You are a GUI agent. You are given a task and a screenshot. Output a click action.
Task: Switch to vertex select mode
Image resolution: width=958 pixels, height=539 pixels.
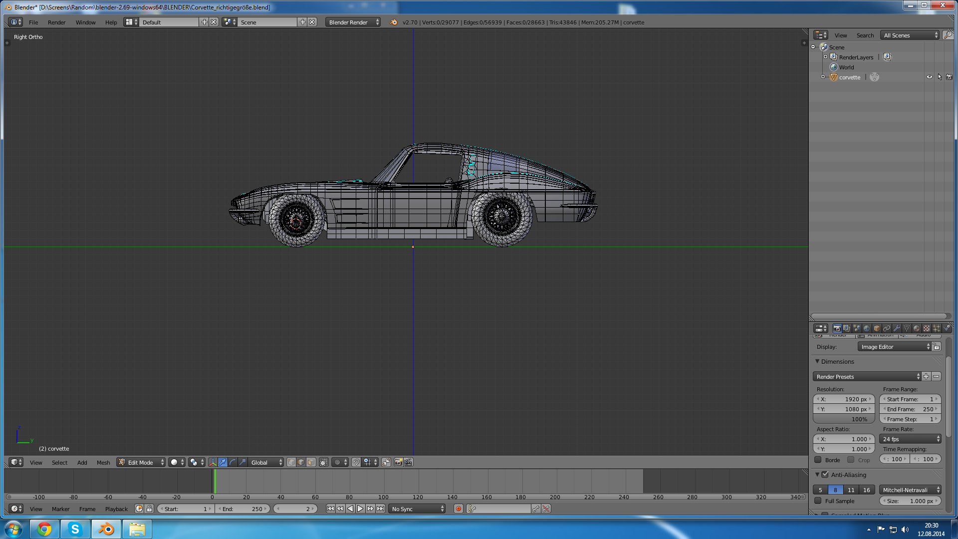[x=291, y=462]
